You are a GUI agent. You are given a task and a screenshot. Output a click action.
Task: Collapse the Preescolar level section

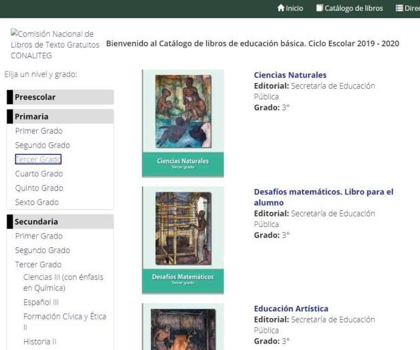pyautogui.click(x=60, y=97)
